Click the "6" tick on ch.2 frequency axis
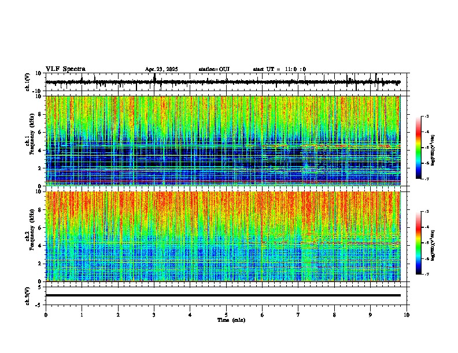The height and width of the screenshot is (353, 458). tap(40, 228)
